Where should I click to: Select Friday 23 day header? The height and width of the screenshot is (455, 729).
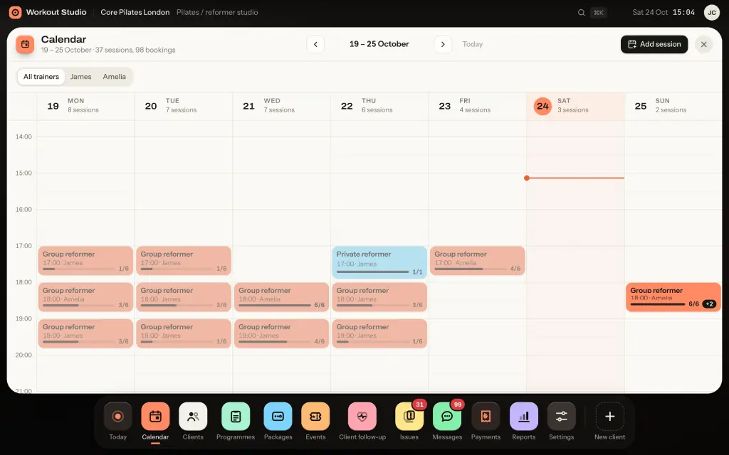point(478,106)
